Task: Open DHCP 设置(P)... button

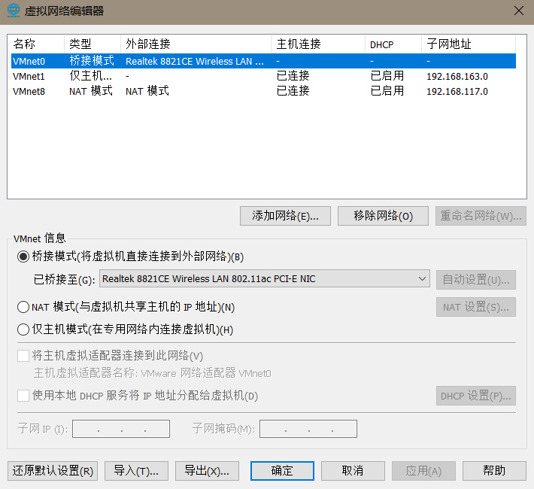Action: (476, 396)
